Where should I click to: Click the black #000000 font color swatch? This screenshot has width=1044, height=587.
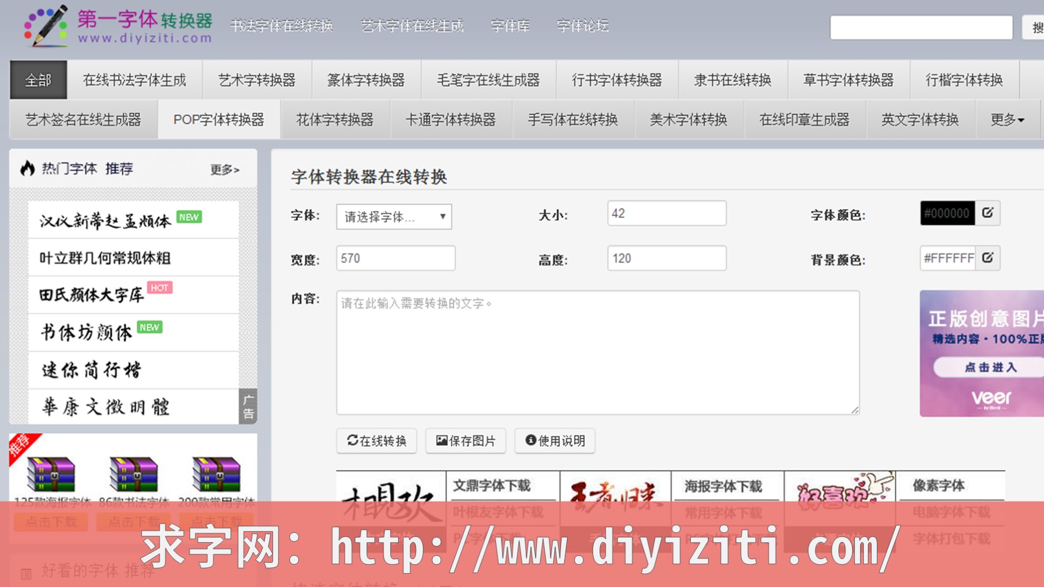pos(947,213)
